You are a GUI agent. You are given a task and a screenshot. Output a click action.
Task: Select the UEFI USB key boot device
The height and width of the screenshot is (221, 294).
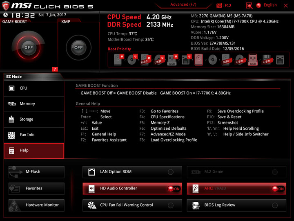172,60
